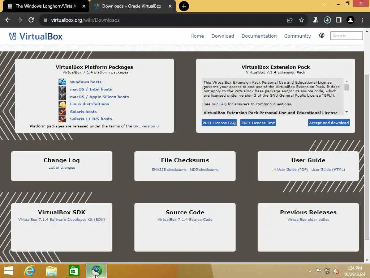Open the SHA256 checksums link
Viewport: 370px width, 278px height.
(169, 169)
